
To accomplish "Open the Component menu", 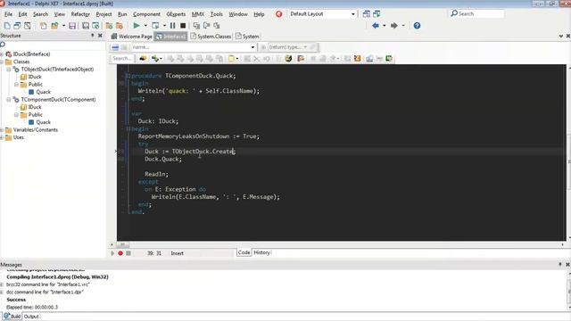I will click(x=146, y=14).
